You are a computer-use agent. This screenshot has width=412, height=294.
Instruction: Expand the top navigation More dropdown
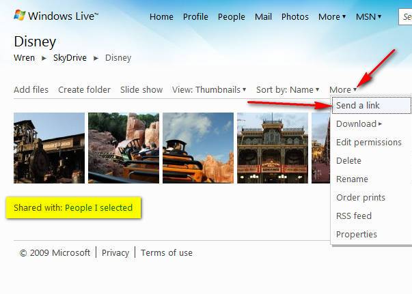click(x=332, y=17)
